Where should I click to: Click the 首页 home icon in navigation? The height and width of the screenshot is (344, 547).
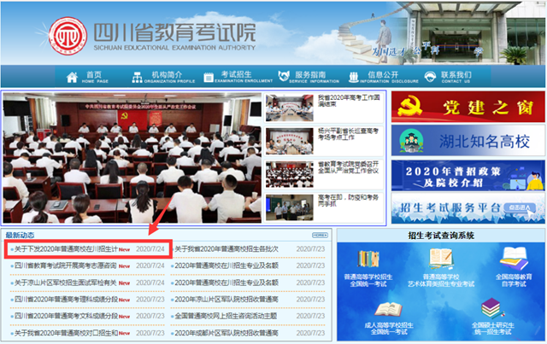click(70, 78)
